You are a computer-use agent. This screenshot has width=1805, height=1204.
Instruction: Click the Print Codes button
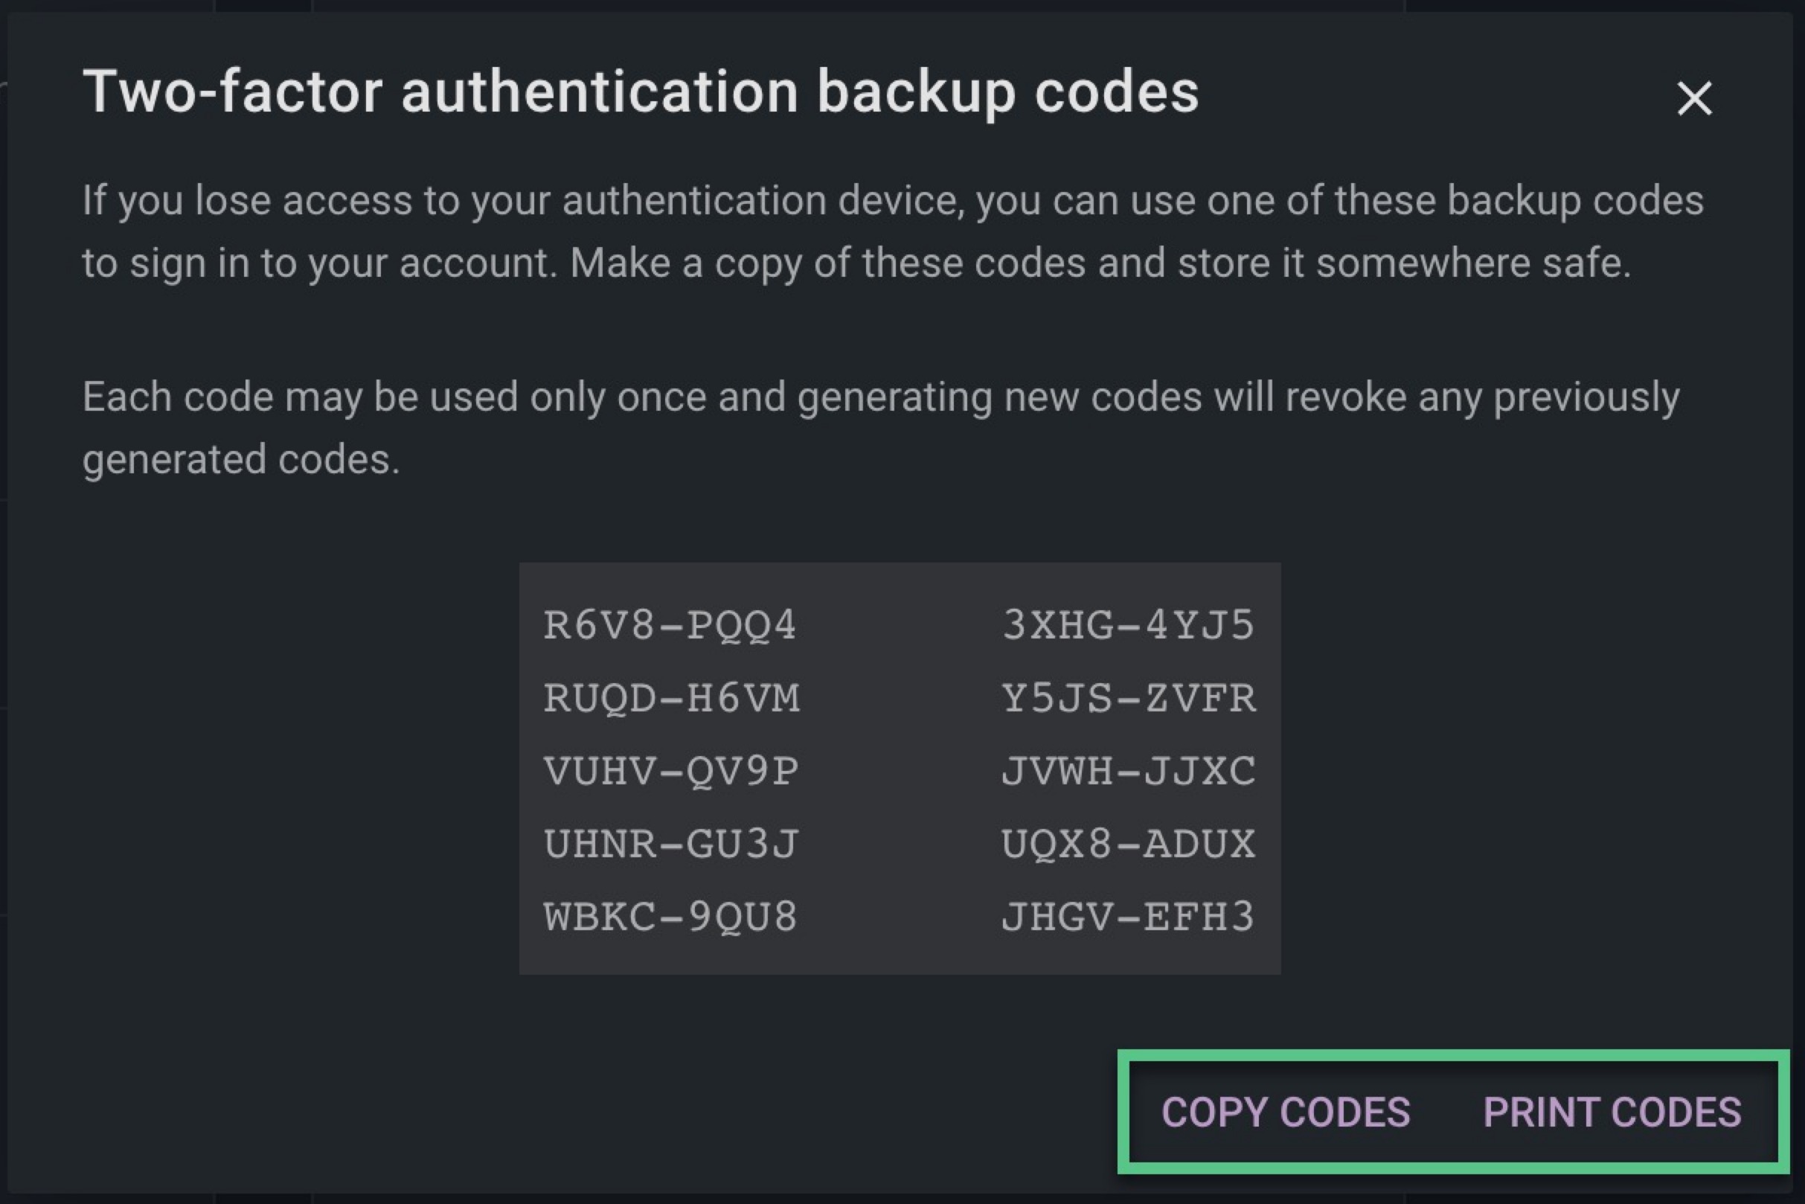[x=1612, y=1112]
